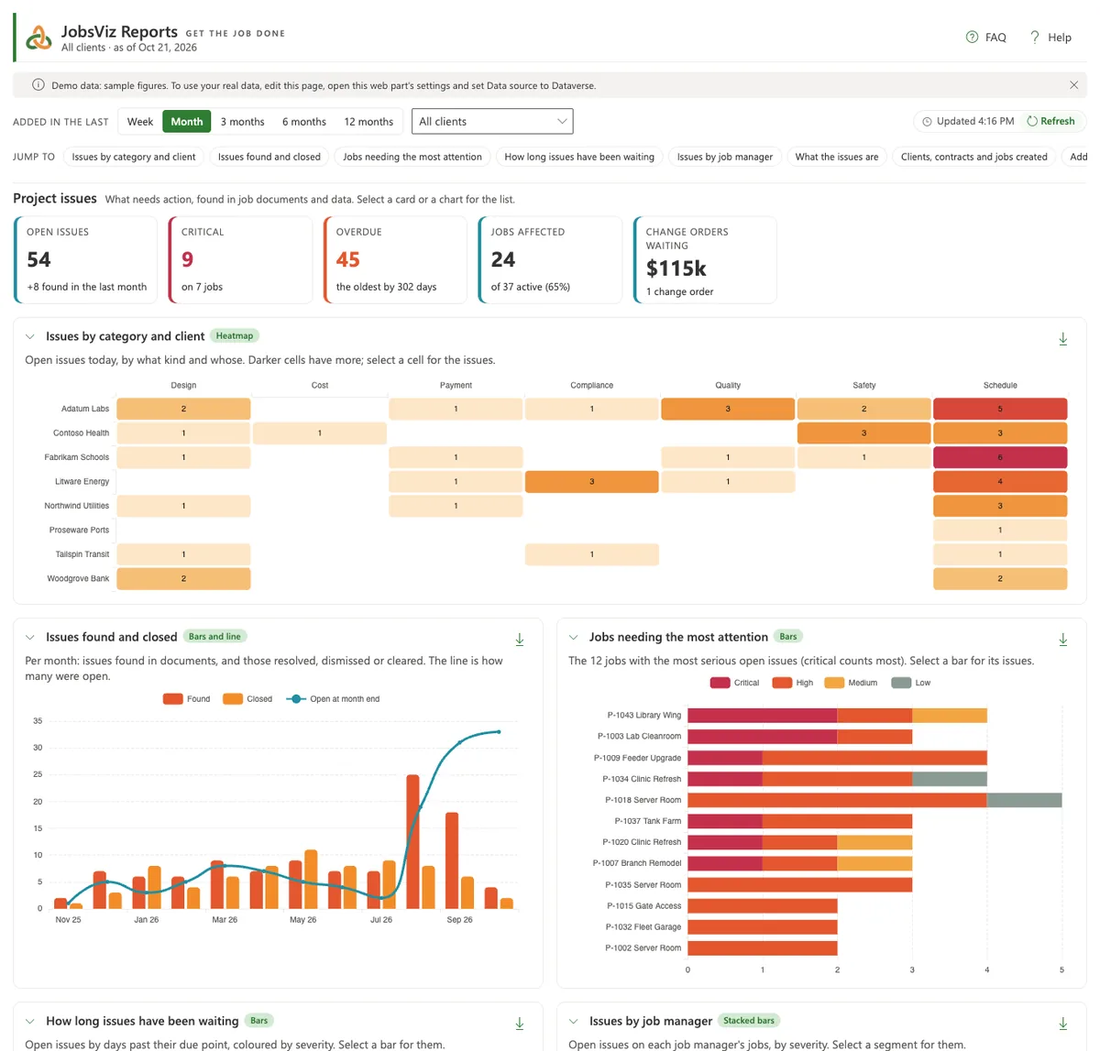This screenshot has width=1100, height=1051.
Task: Select the 3 months time range
Action: point(242,121)
